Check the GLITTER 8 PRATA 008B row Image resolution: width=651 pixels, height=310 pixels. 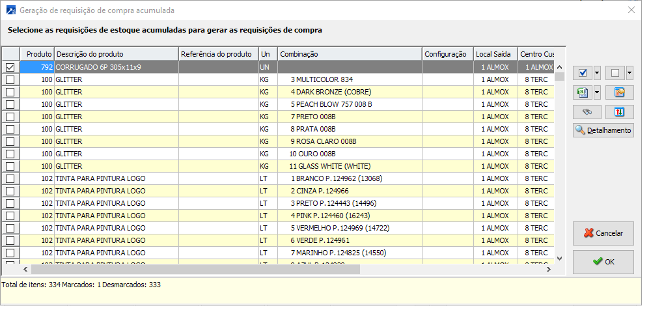[x=10, y=129]
